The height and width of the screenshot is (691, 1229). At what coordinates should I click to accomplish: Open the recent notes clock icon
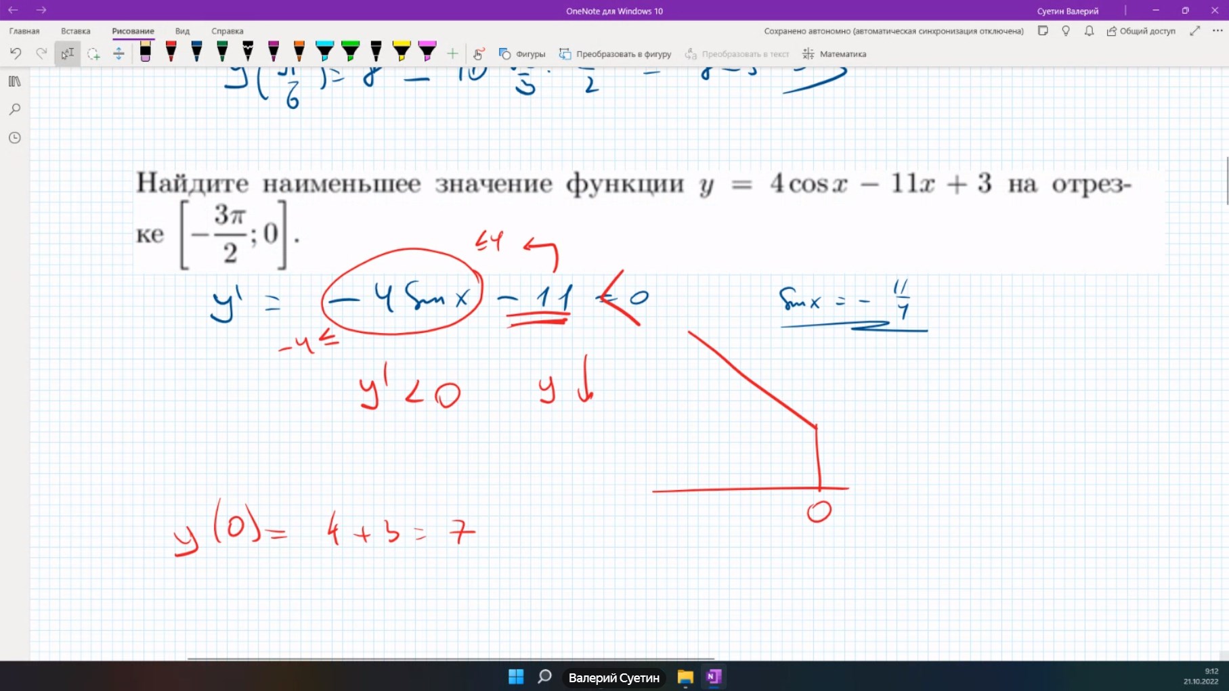coord(15,138)
